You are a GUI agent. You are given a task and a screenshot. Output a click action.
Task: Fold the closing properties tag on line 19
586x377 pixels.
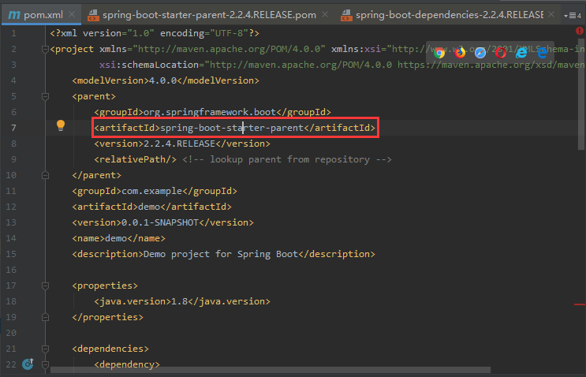45,317
